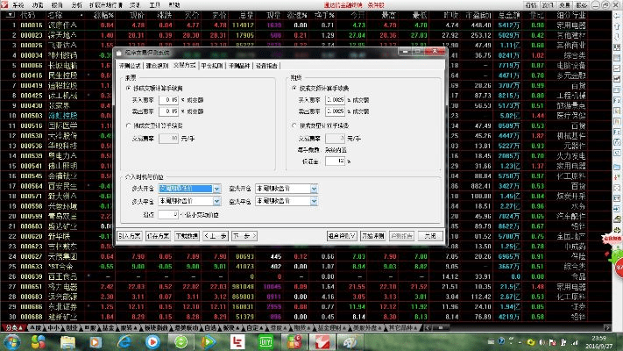The image size is (623, 351).
Task: Click the 引入方案 button
Action: coord(130,236)
